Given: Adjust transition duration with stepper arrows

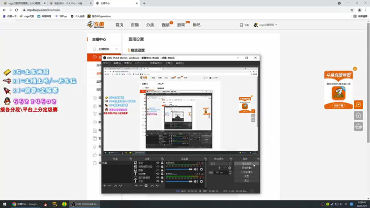Looking at the screenshot, I should (x=230, y=172).
